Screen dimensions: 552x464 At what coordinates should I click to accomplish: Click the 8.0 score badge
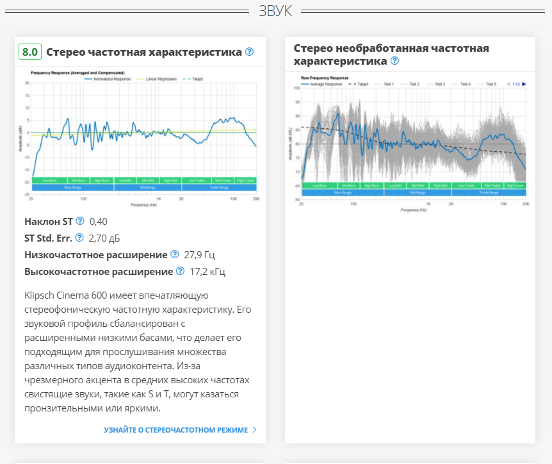point(30,52)
